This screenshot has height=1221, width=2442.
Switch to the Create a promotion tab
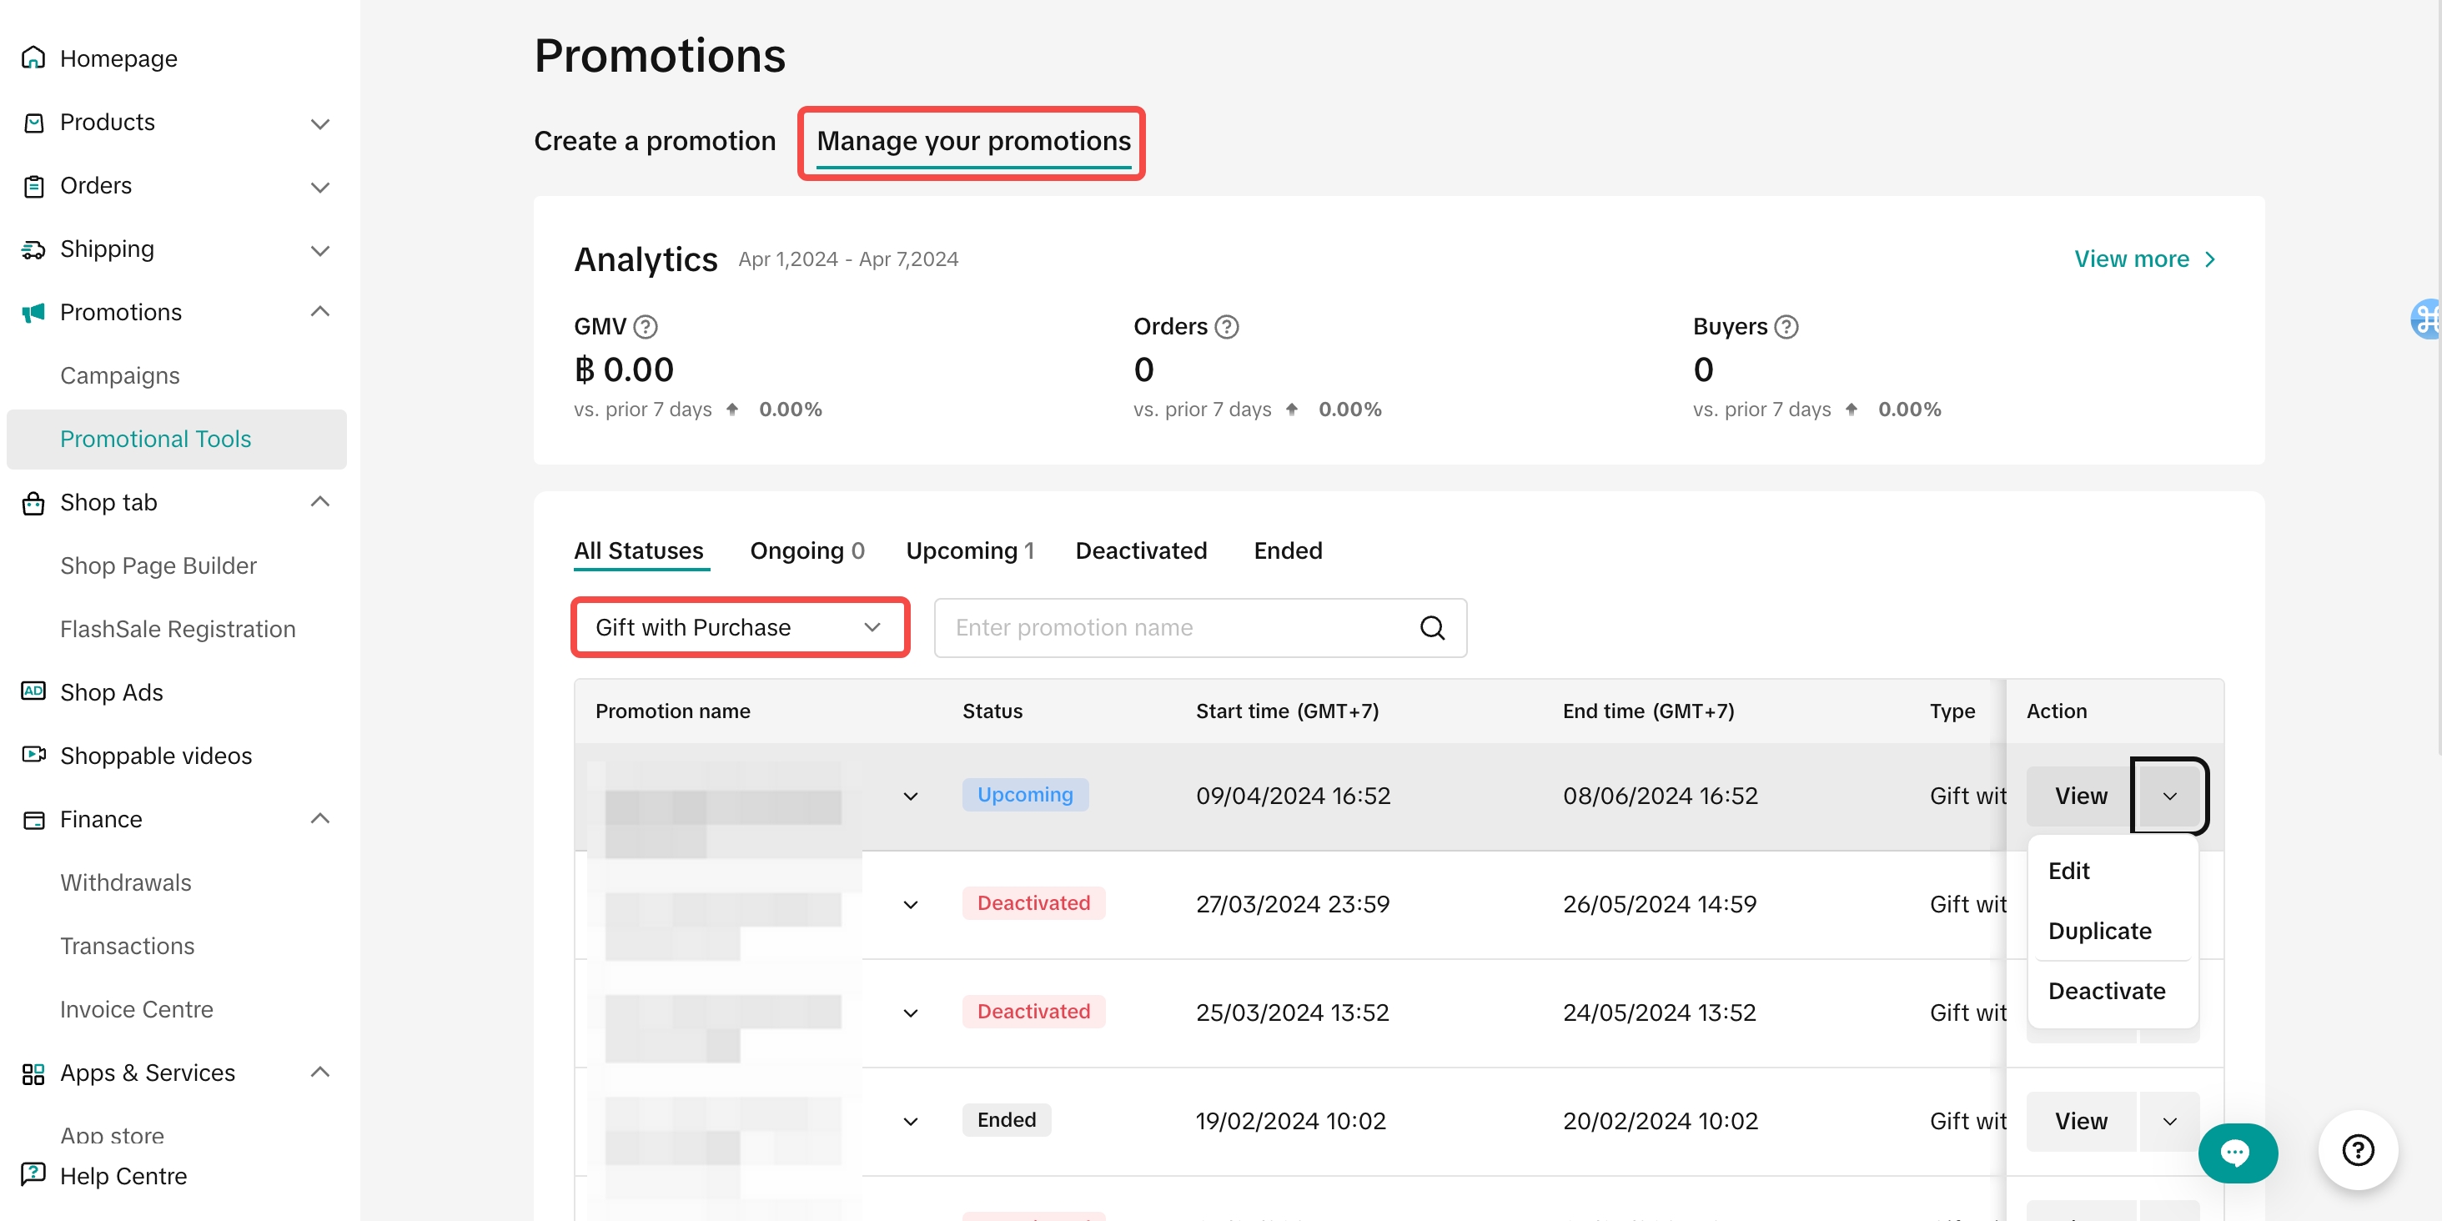(x=654, y=141)
